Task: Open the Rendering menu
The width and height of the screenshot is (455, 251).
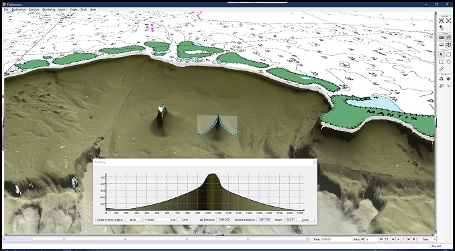Action: point(48,9)
